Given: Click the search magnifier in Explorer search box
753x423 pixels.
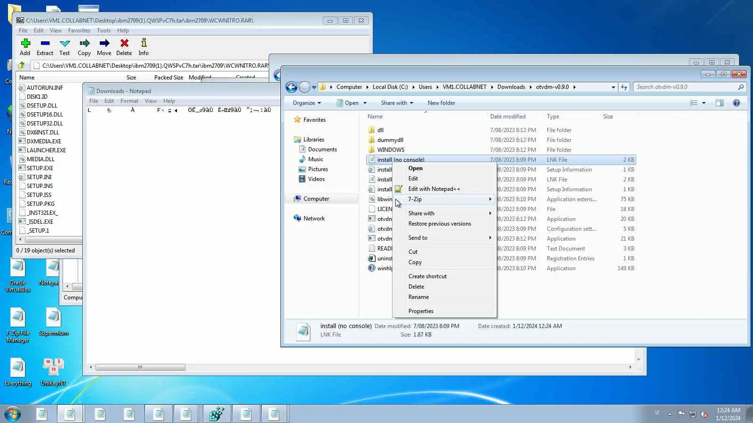Looking at the screenshot, I should [x=741, y=87].
